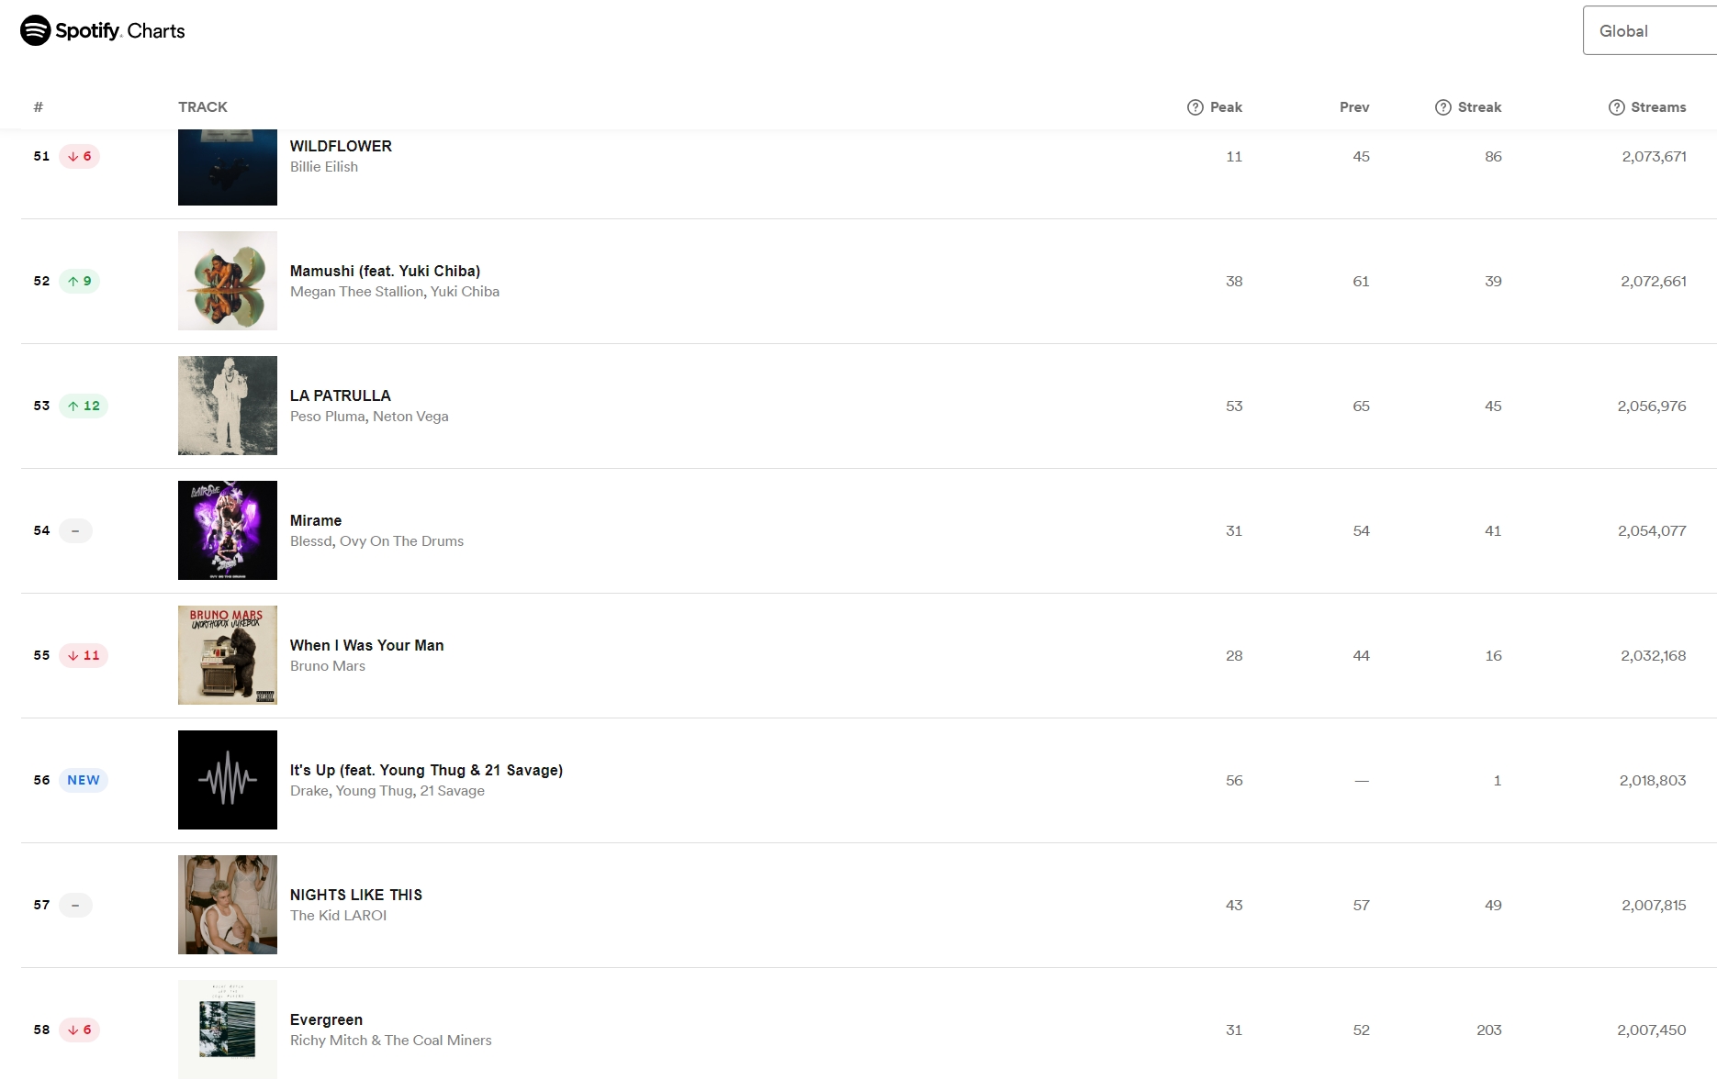Image resolution: width=1717 pixels, height=1080 pixels.
Task: Click streams value 2,007,815
Action: point(1654,905)
